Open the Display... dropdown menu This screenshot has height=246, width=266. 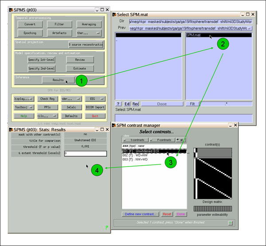tap(23, 99)
